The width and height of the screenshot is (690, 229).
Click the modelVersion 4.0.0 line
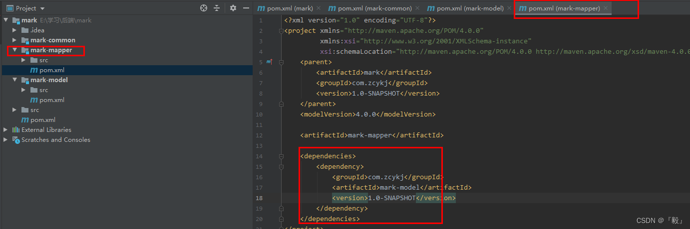click(x=368, y=114)
